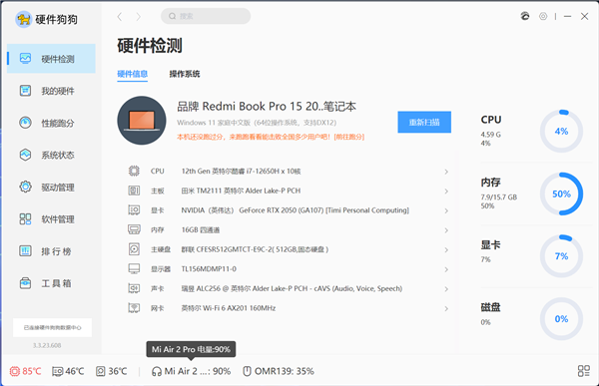Image resolution: width=599 pixels, height=386 pixels.
Task: Click the 内存 memory icon in list
Action: (x=134, y=229)
